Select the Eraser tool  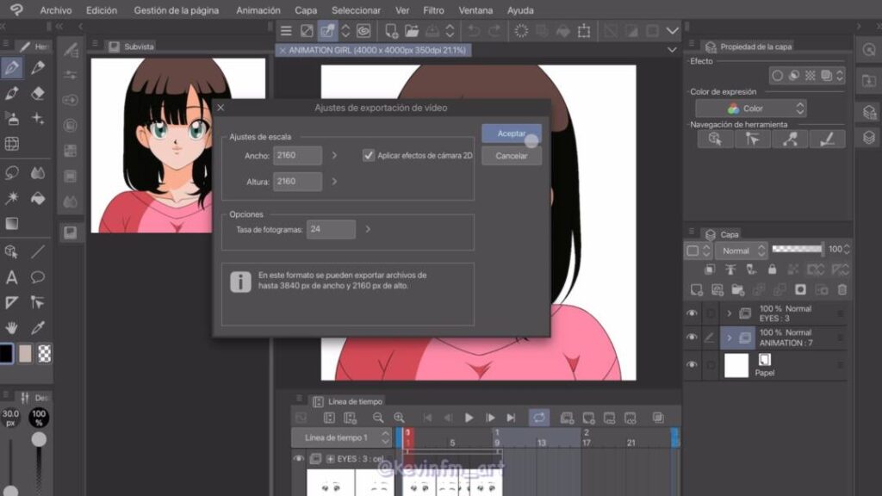point(38,93)
